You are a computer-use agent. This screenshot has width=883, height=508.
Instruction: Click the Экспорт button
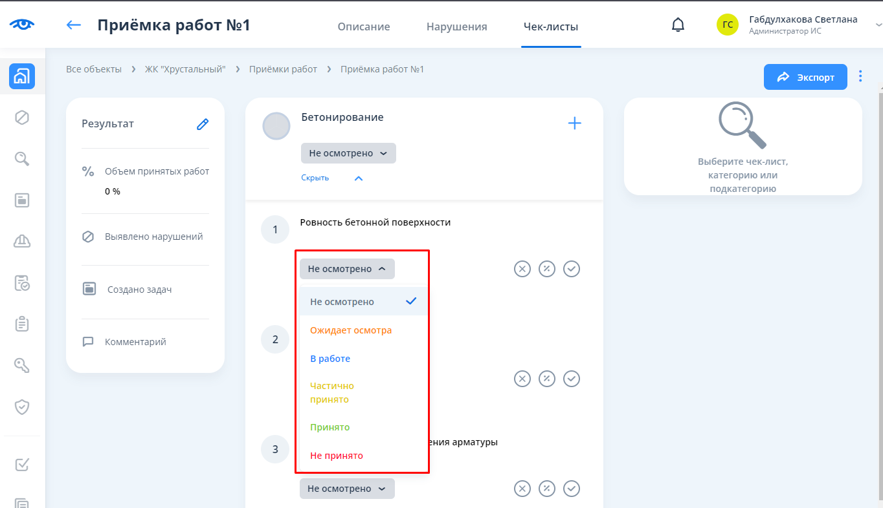coord(805,77)
